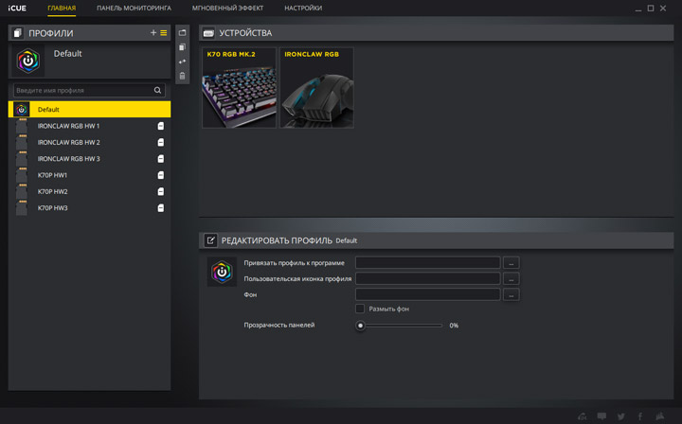Select the K70P HW1 profile

[90, 175]
